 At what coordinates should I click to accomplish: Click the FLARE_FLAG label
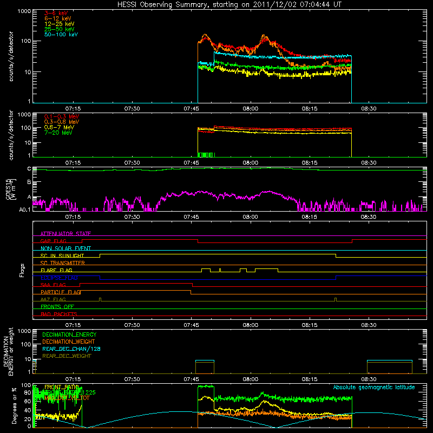pyautogui.click(x=56, y=270)
